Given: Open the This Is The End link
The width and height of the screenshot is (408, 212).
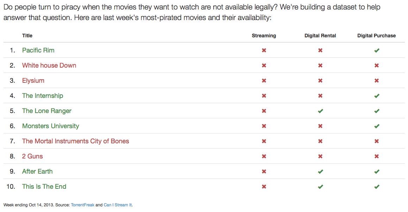Looking at the screenshot, I should (x=44, y=187).
